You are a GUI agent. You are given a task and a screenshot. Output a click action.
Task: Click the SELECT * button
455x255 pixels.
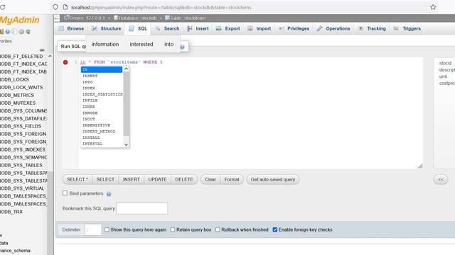(x=77, y=179)
